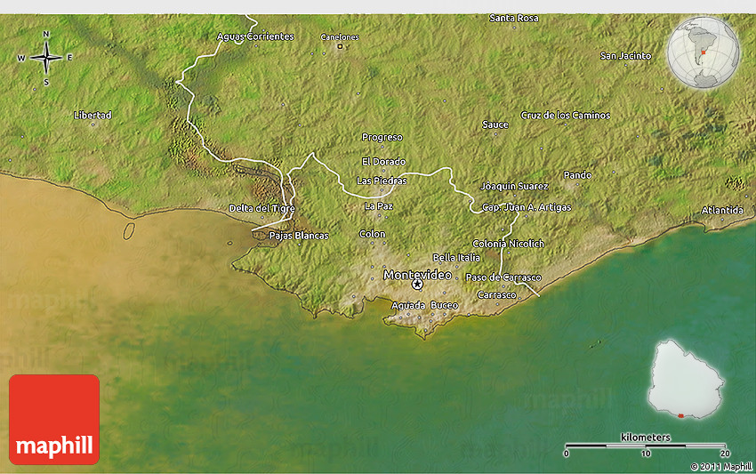Screen dimensions: 756x474
Task: Click the Las Piedras label
Action: (382, 181)
